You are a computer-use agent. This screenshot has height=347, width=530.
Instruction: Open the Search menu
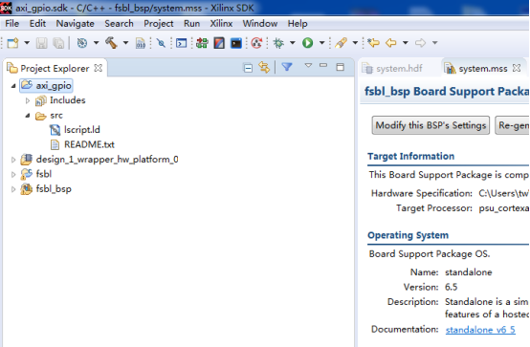coord(119,24)
